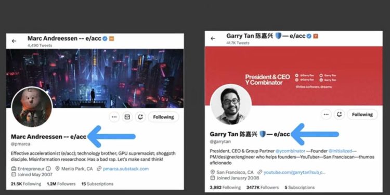Click 'Joined May 2007' text
390x195 pixels.
coord(35,175)
